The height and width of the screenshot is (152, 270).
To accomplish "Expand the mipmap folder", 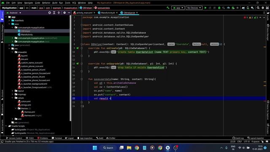I will click(12, 94).
